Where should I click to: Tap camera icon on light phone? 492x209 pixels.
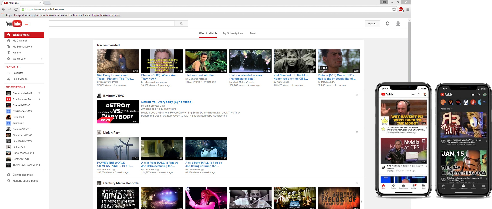[413, 95]
